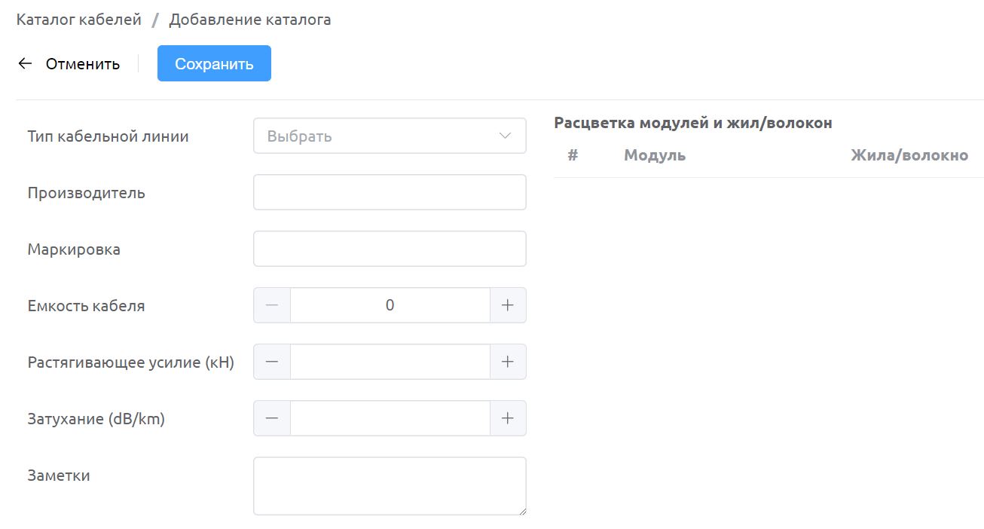Click the Тип кабельной линии label

click(108, 136)
